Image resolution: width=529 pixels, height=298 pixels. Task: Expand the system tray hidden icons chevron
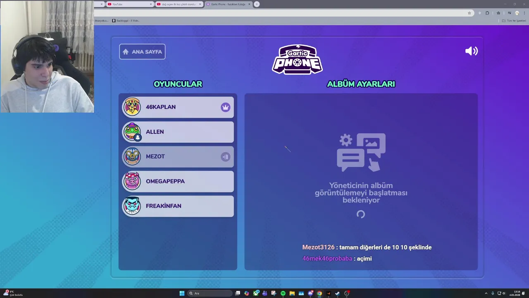[x=486, y=293]
